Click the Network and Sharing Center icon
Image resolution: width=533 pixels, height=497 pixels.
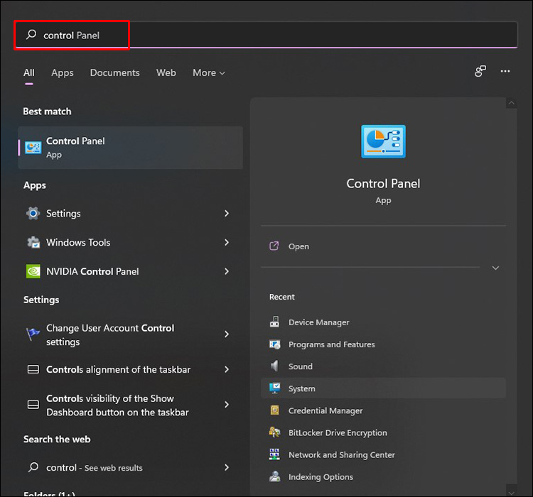click(x=275, y=454)
